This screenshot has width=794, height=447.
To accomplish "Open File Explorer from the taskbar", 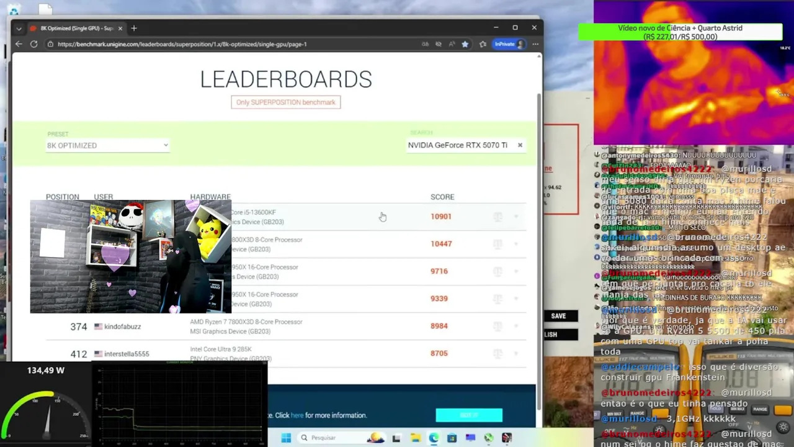I will point(416,438).
